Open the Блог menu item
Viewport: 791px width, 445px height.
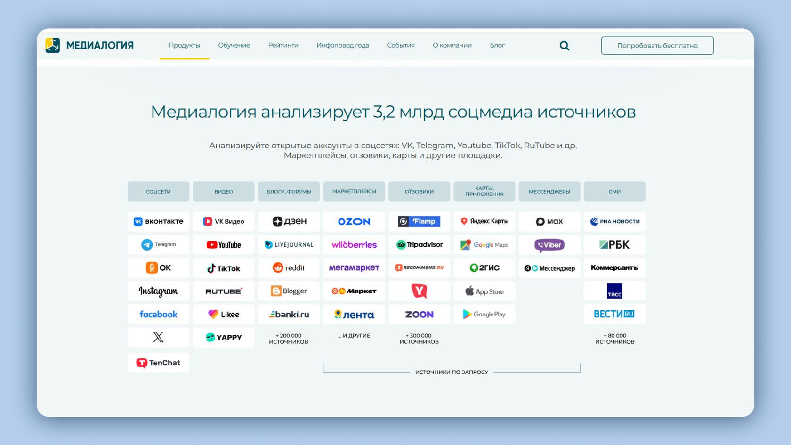(497, 45)
